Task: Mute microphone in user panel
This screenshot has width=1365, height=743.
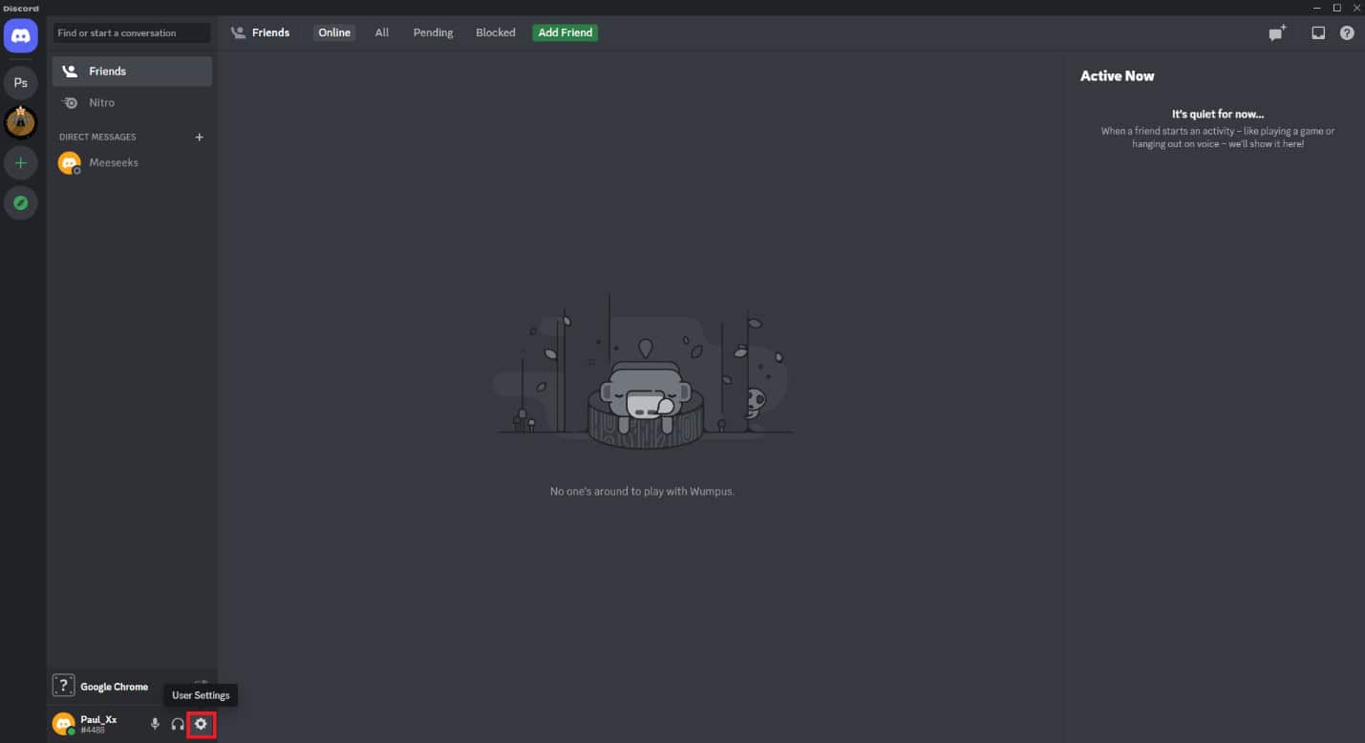Action: [x=155, y=724]
